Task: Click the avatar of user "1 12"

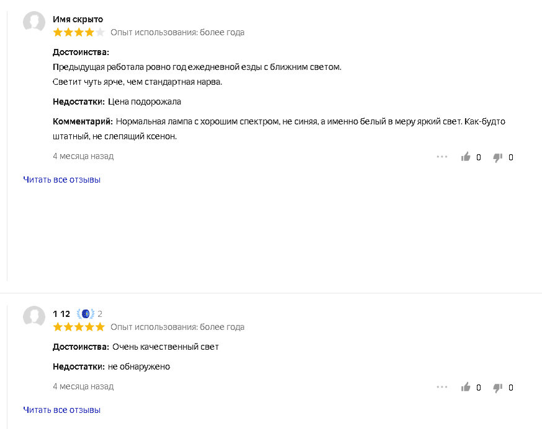Action: pos(34,317)
